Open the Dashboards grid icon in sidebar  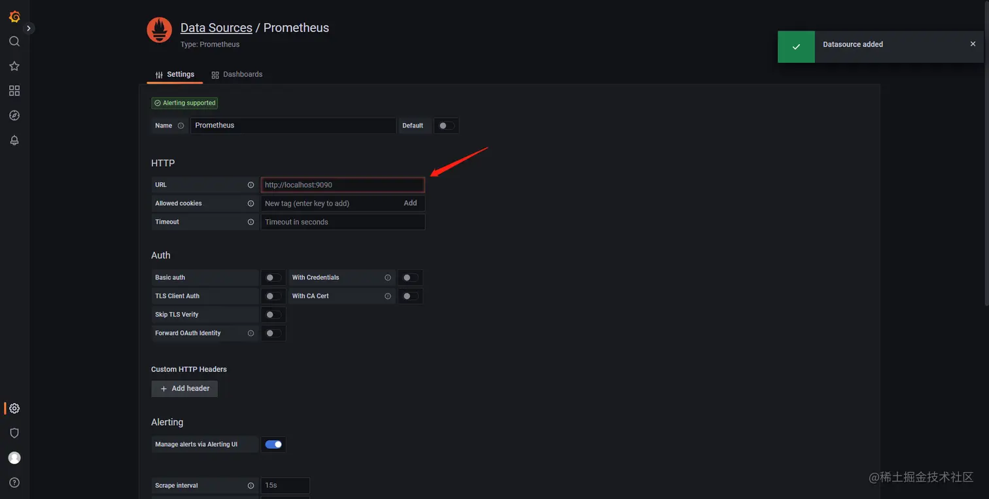pyautogui.click(x=14, y=91)
